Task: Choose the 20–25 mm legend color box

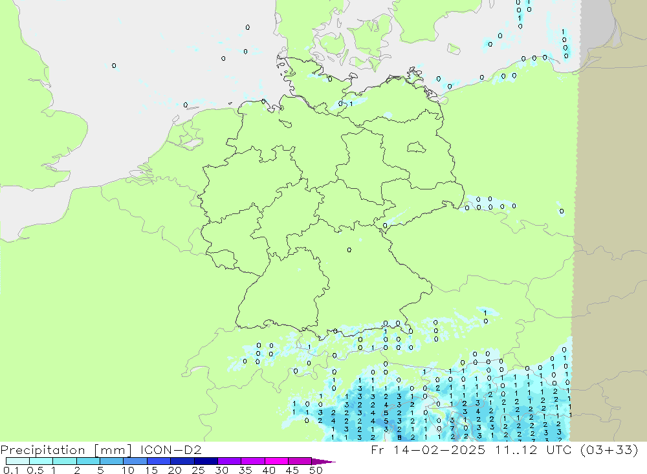Action: tap(182, 461)
